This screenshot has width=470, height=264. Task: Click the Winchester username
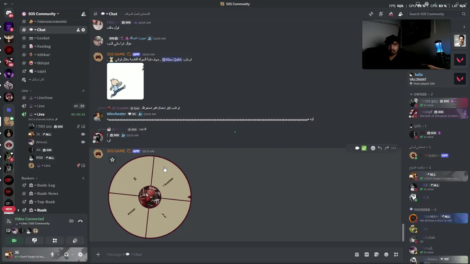tap(116, 114)
